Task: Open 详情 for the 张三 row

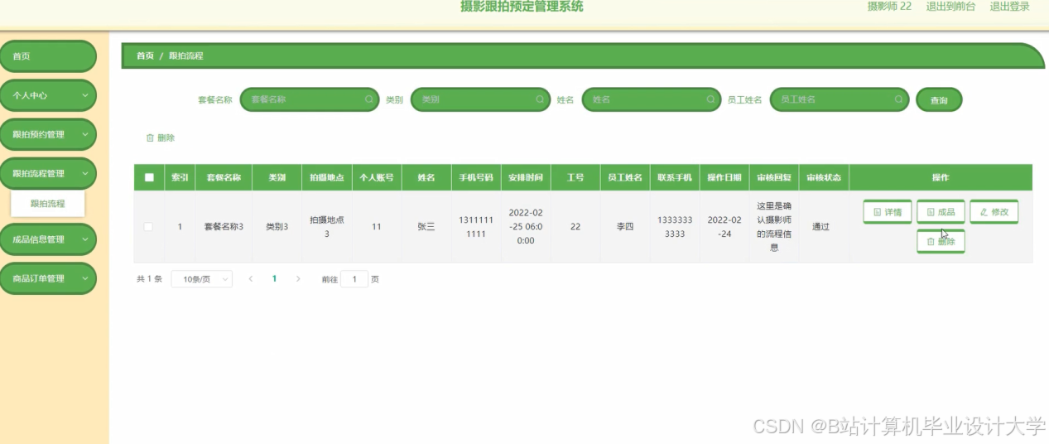Action: tap(888, 212)
